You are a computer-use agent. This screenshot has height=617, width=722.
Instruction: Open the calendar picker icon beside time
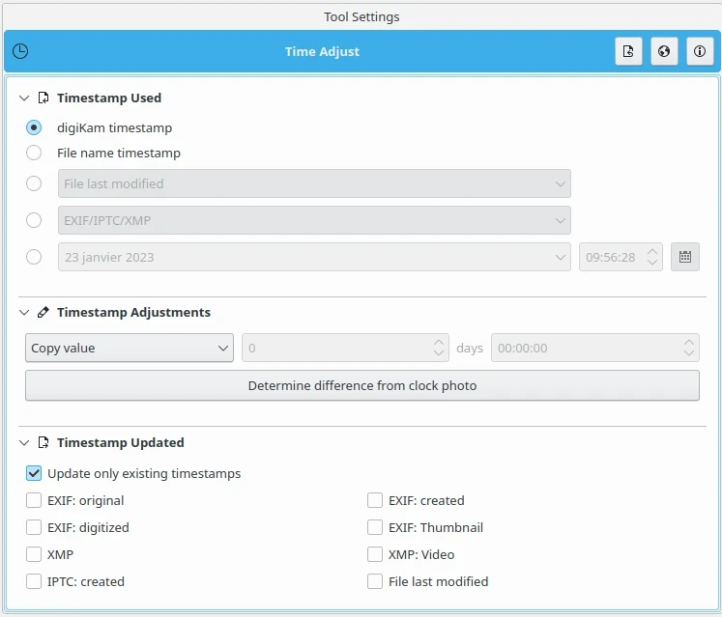click(x=685, y=257)
